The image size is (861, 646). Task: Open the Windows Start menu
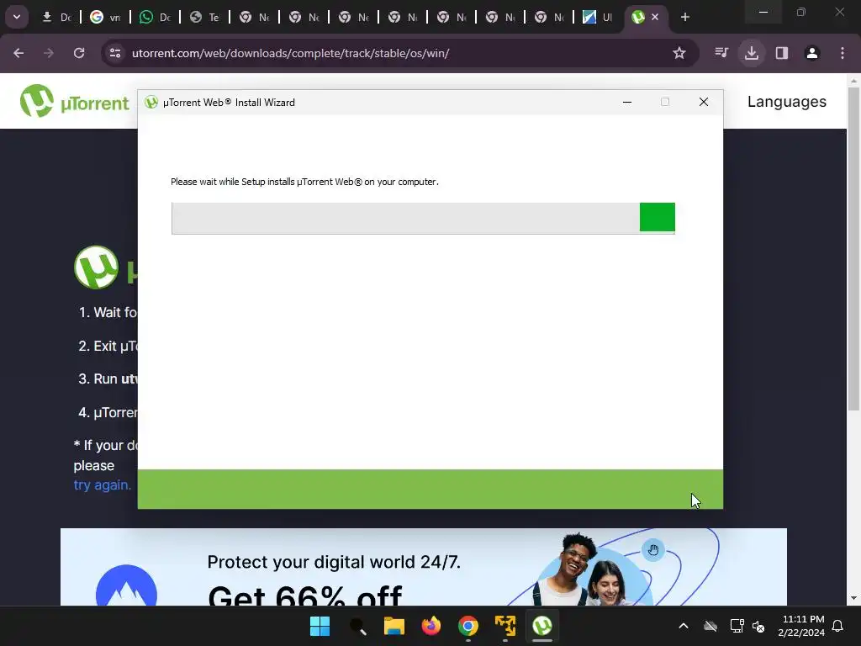click(x=320, y=626)
